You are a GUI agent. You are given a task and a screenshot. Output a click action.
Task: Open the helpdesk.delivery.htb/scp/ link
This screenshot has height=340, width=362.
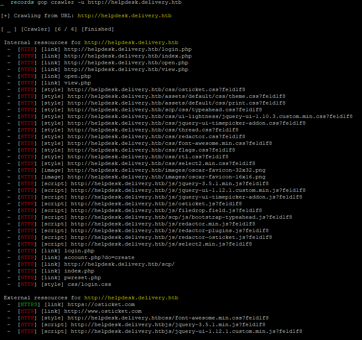click(x=119, y=264)
